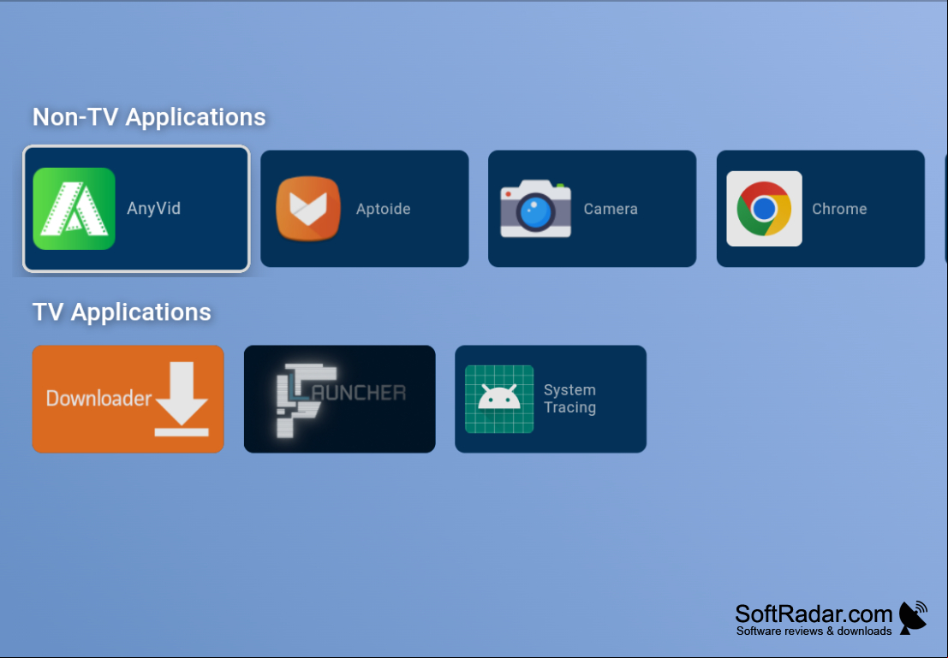948x658 pixels.
Task: Select the Aptoide text label
Action: click(x=384, y=209)
